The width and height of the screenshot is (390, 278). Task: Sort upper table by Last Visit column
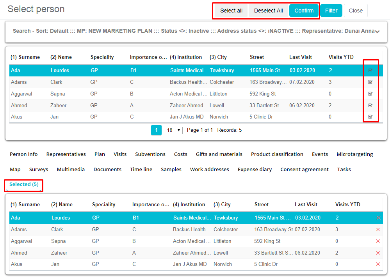(x=300, y=57)
